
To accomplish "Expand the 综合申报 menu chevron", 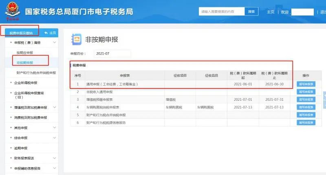I will (x=55, y=138).
